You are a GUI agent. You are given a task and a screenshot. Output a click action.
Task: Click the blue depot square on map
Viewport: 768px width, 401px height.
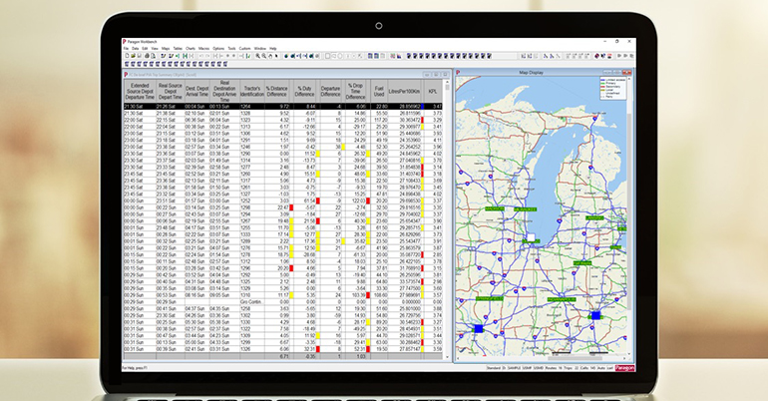pos(478,327)
